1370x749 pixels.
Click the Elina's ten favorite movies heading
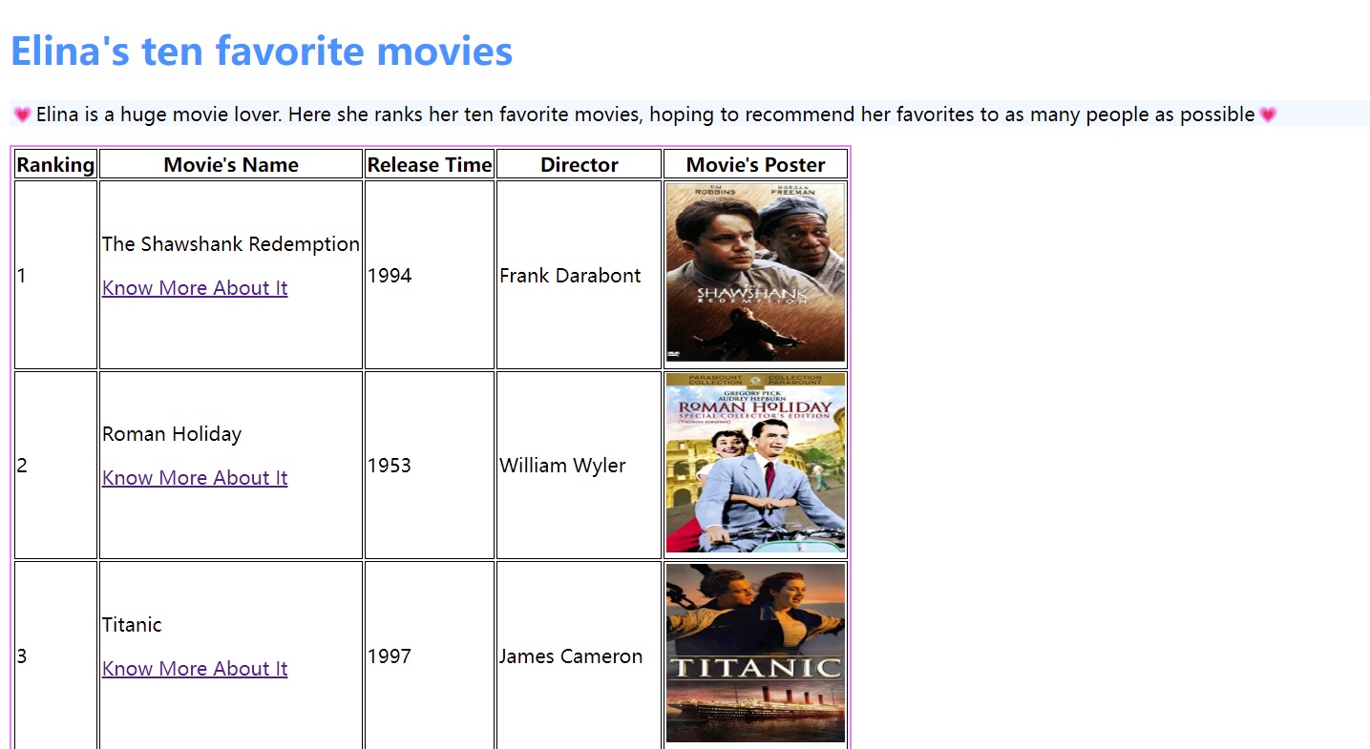(262, 51)
